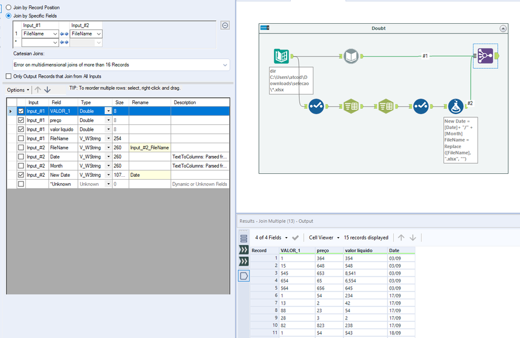This screenshot has height=338, width=520.
Task: Collapse the Doubt tool container
Action: pyautogui.click(x=503, y=28)
